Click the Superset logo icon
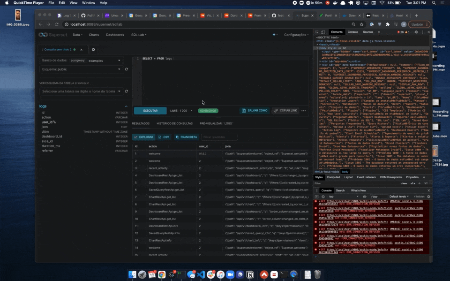This screenshot has width=450, height=281. coord(43,35)
